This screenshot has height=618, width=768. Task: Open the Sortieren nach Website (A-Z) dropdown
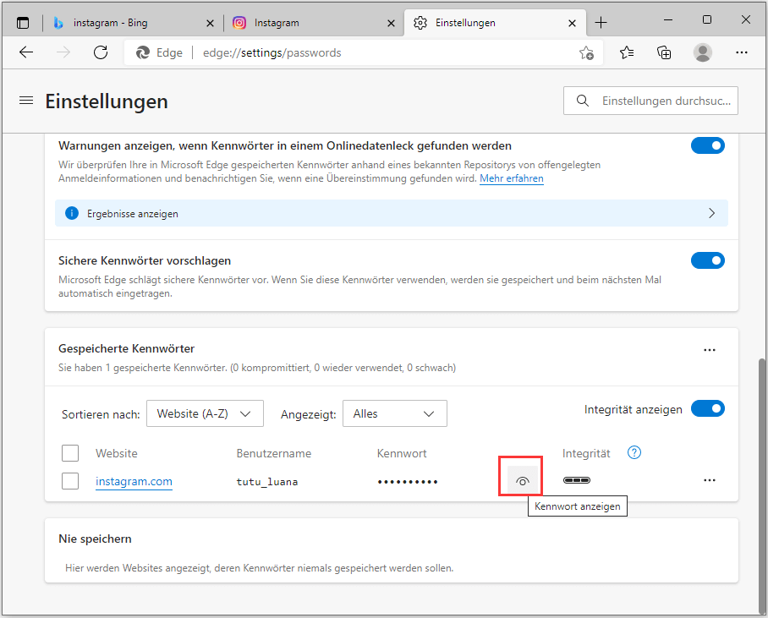(x=205, y=413)
